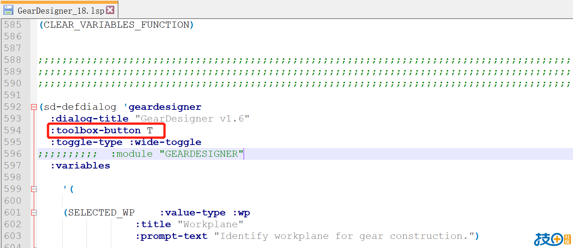Click line number 596 in the margin
The image size is (573, 248).
(13, 154)
